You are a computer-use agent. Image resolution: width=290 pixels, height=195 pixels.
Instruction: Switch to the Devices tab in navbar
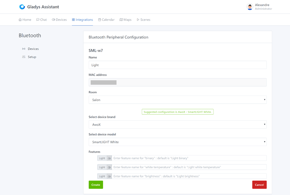(x=59, y=20)
